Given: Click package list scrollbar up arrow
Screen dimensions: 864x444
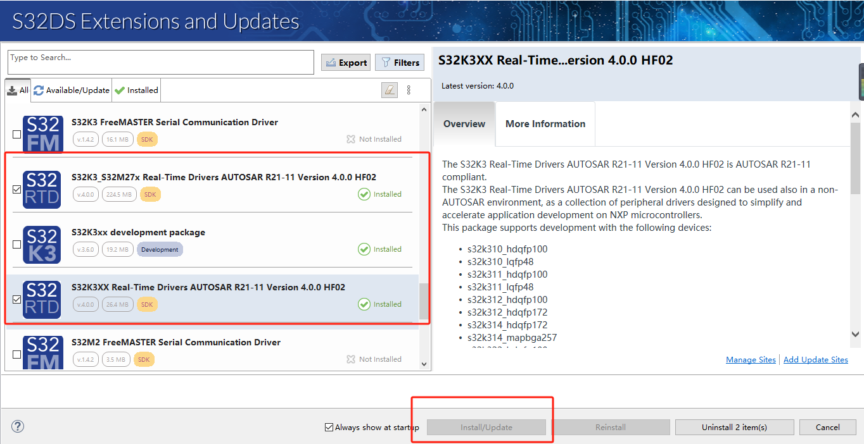Looking at the screenshot, I should click(x=424, y=110).
